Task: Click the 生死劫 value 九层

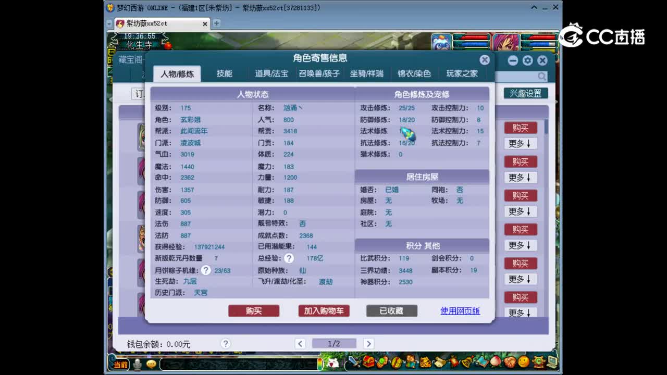Action: 190,281
